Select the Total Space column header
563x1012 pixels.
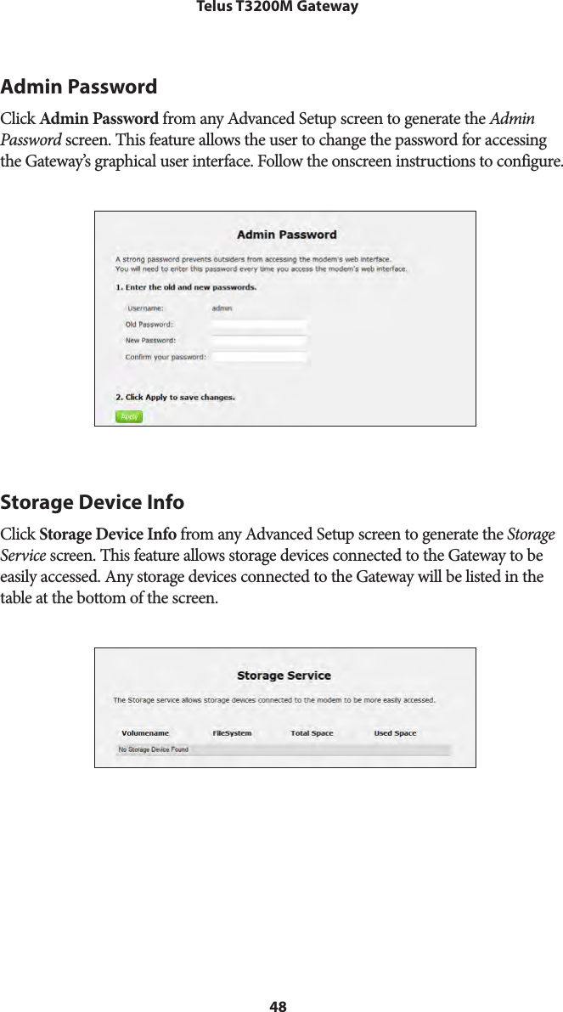(312, 732)
